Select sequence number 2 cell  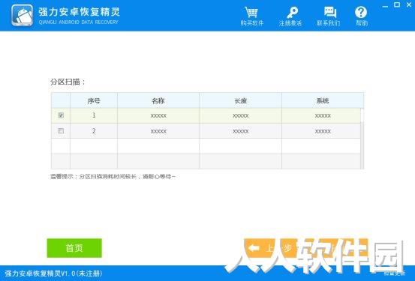(x=94, y=131)
